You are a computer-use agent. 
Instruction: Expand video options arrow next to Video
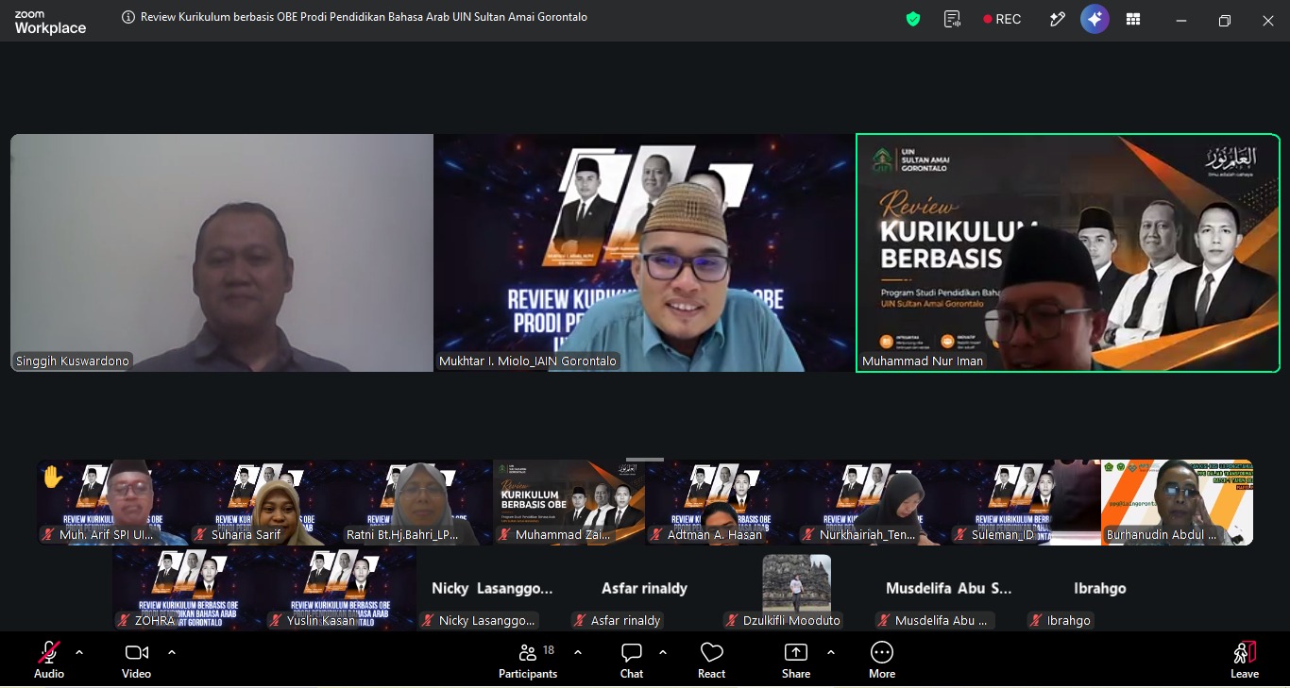point(172,652)
